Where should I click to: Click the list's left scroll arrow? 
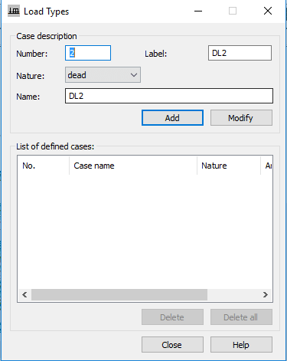coord(24,294)
